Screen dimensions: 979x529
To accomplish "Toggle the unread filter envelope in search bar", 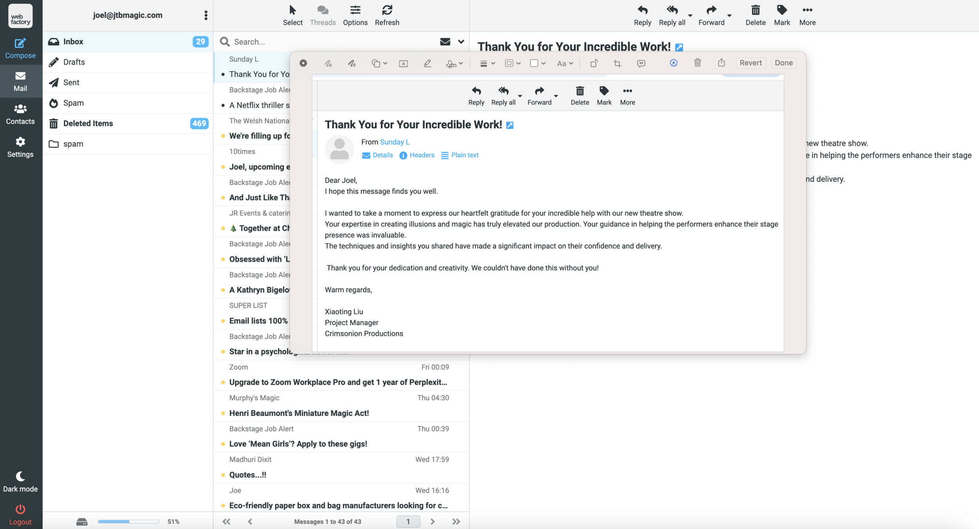I will click(445, 41).
